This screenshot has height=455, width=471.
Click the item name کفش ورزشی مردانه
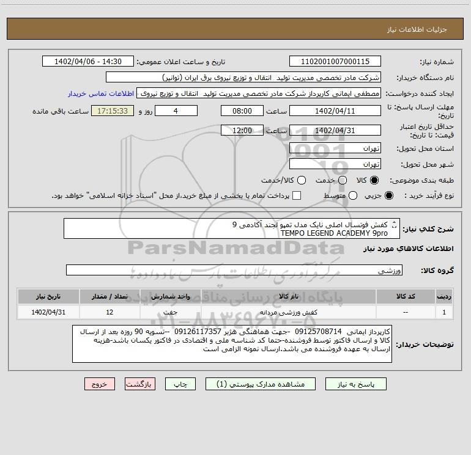point(289,312)
